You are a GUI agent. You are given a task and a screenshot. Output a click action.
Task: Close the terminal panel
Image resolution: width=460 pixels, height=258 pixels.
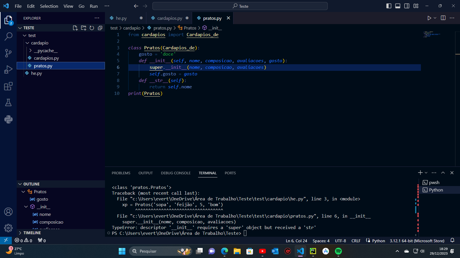pos(452,173)
